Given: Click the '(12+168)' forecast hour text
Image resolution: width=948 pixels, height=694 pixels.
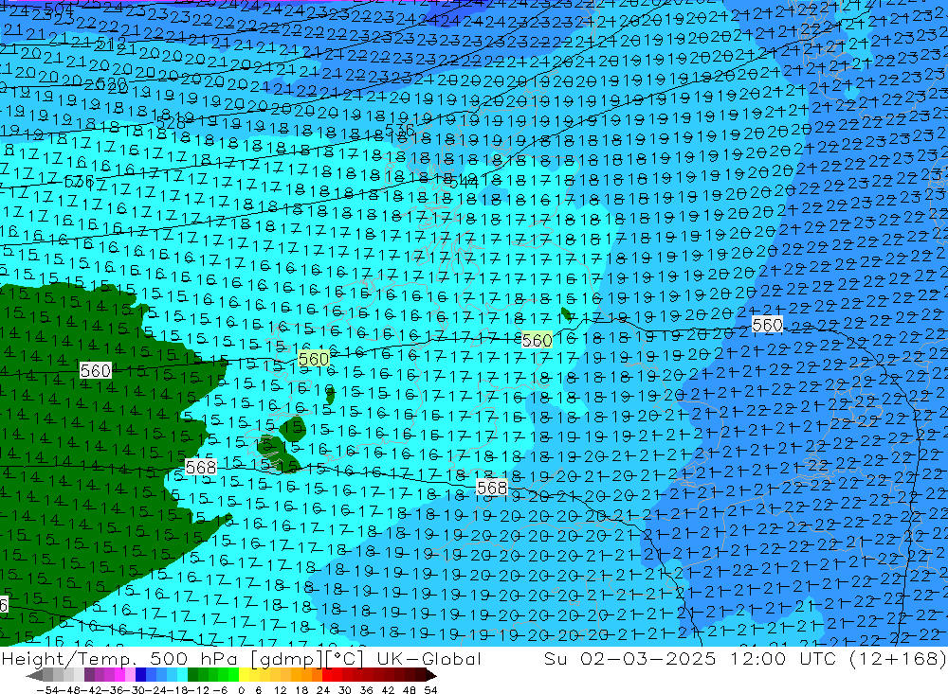Looking at the screenshot, I should 897,658.
